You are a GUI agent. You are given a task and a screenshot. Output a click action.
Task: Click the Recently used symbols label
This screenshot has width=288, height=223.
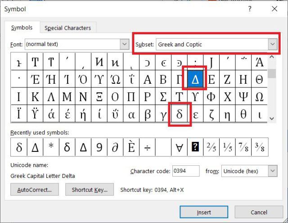click(40, 132)
